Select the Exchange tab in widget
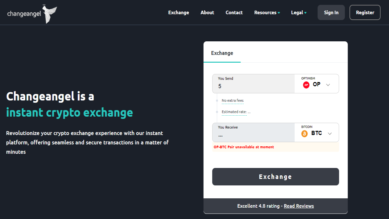 pyautogui.click(x=222, y=53)
